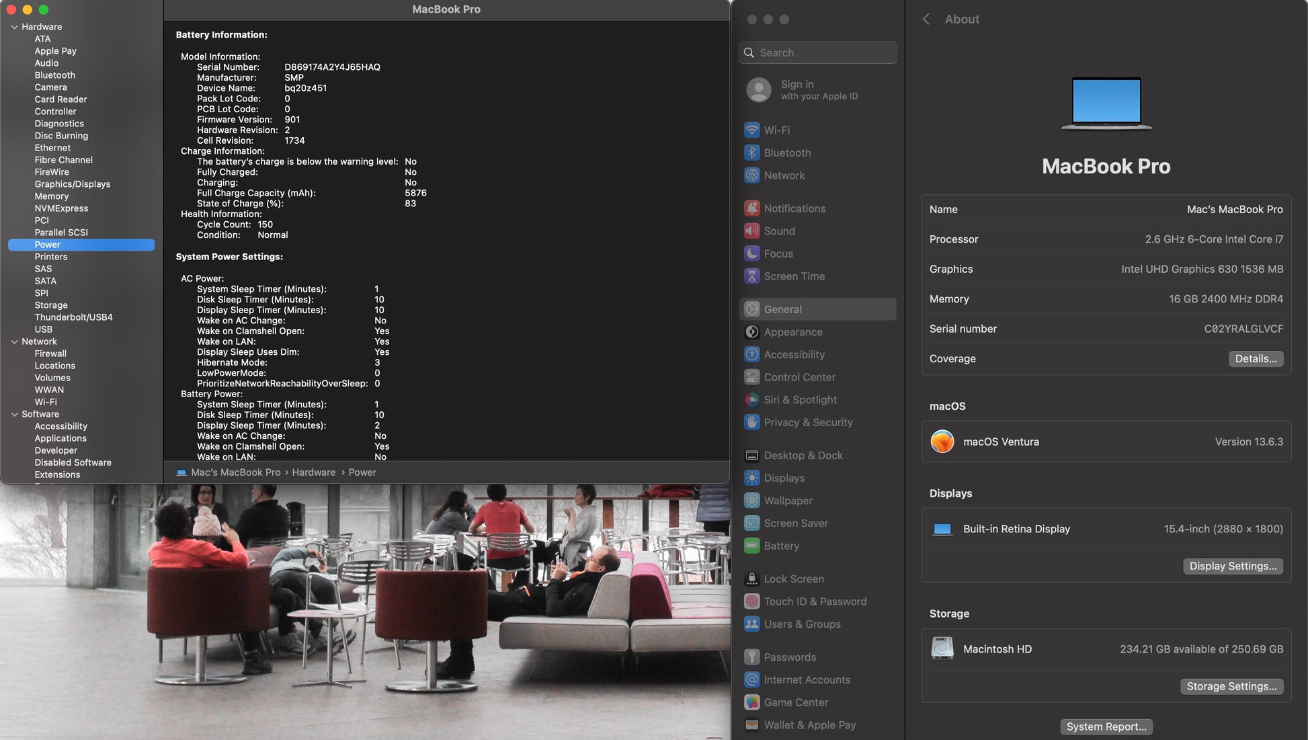Go back using the About chevron
The width and height of the screenshot is (1308, 740).
(926, 19)
